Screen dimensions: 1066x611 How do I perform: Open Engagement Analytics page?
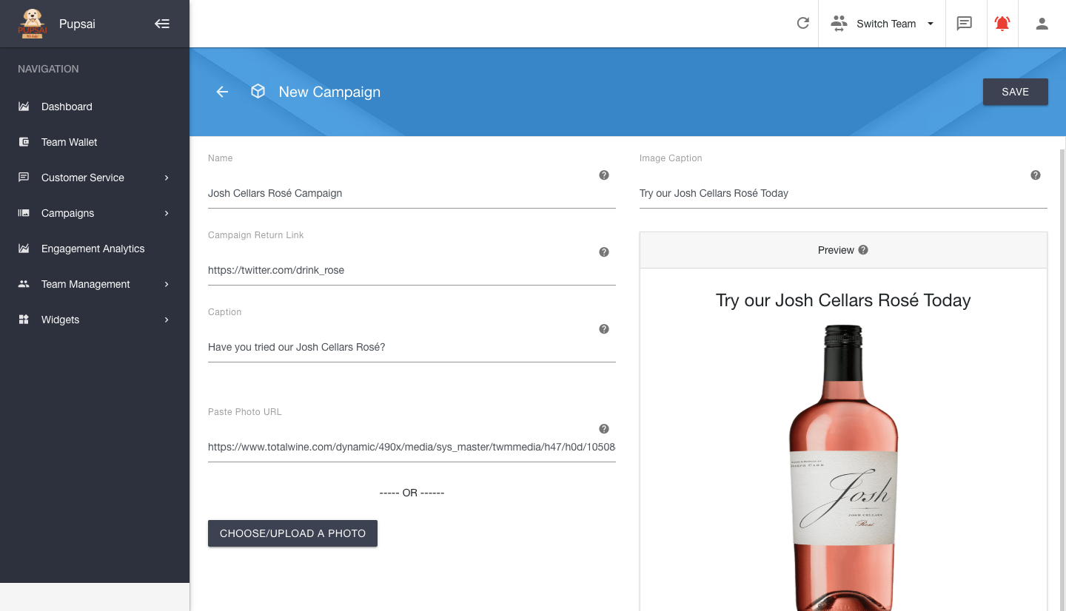(x=93, y=249)
